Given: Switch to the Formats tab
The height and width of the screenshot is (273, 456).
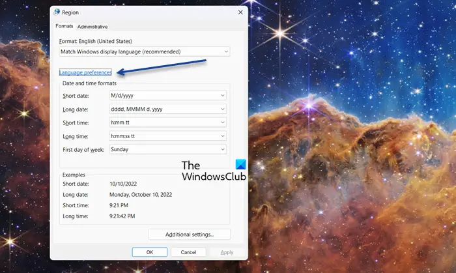Looking at the screenshot, I should [x=64, y=26].
